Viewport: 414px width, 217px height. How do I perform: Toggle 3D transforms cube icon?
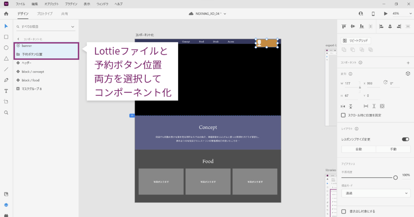(408, 74)
